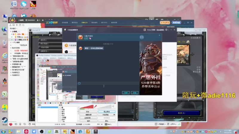This screenshot has height=134, width=239.
Task: Click the speaker icon in YY bottom bar
Action: pos(16,124)
